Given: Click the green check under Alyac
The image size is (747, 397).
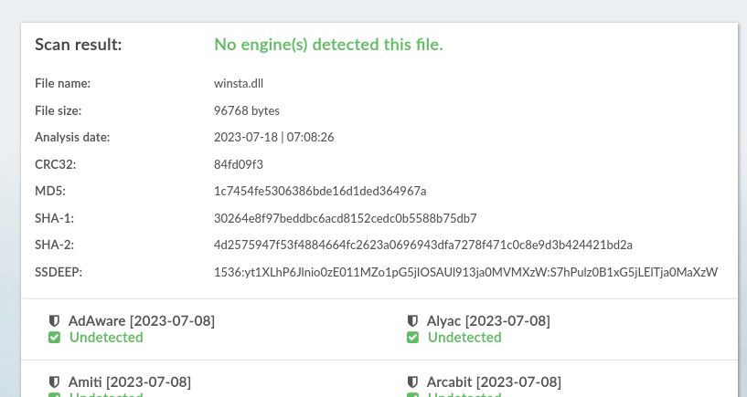Looking at the screenshot, I should click(412, 338).
